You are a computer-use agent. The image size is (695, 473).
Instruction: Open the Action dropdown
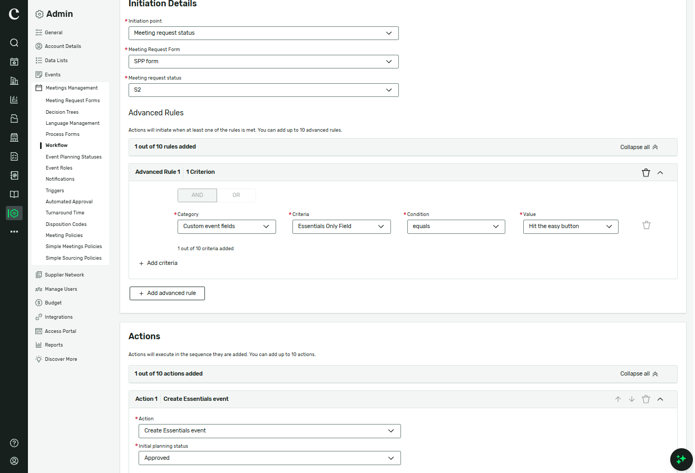point(270,431)
